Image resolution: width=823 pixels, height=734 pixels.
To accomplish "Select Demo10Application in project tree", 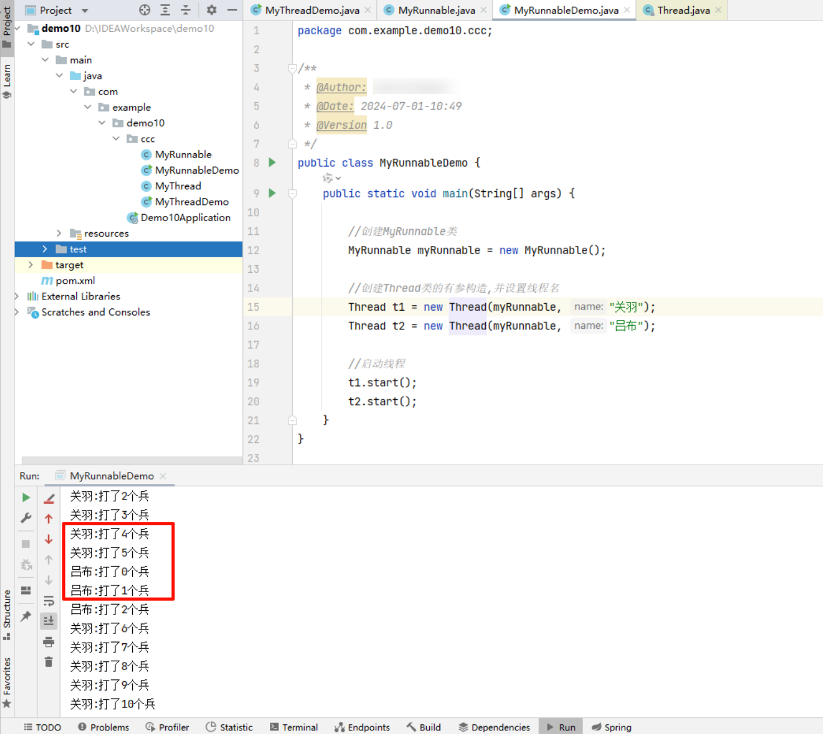I will coord(185,217).
